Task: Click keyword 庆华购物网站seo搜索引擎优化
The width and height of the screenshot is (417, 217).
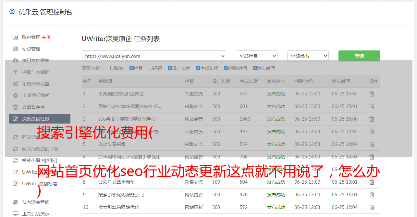Action: click(x=129, y=157)
